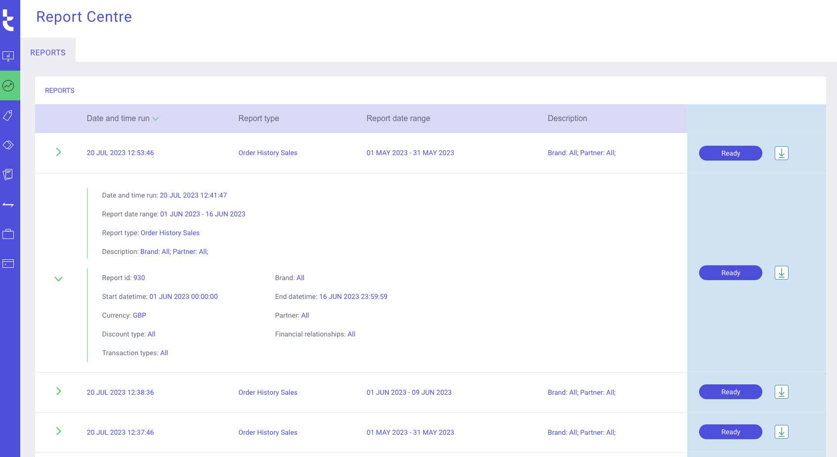The width and height of the screenshot is (837, 457).
Task: Click Brand: All; Partner: All; in 12:38:36 row
Action: pyautogui.click(x=581, y=392)
